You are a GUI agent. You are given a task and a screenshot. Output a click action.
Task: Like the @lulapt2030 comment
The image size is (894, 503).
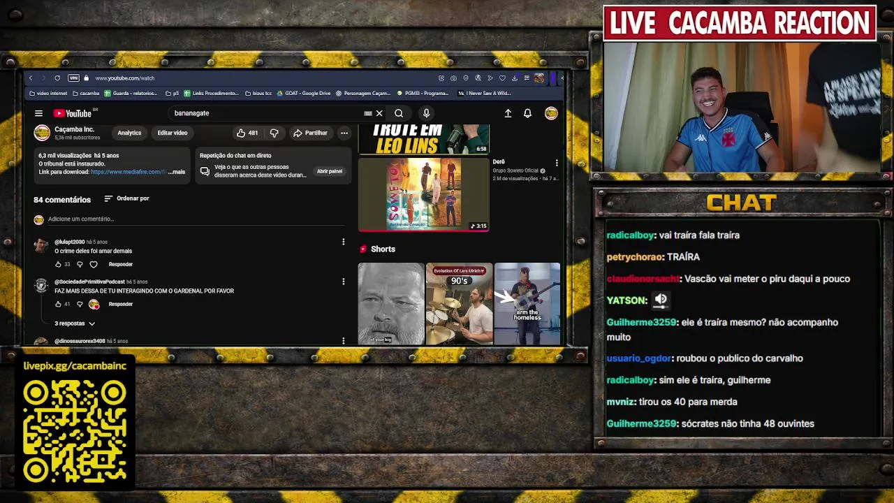tap(58, 265)
